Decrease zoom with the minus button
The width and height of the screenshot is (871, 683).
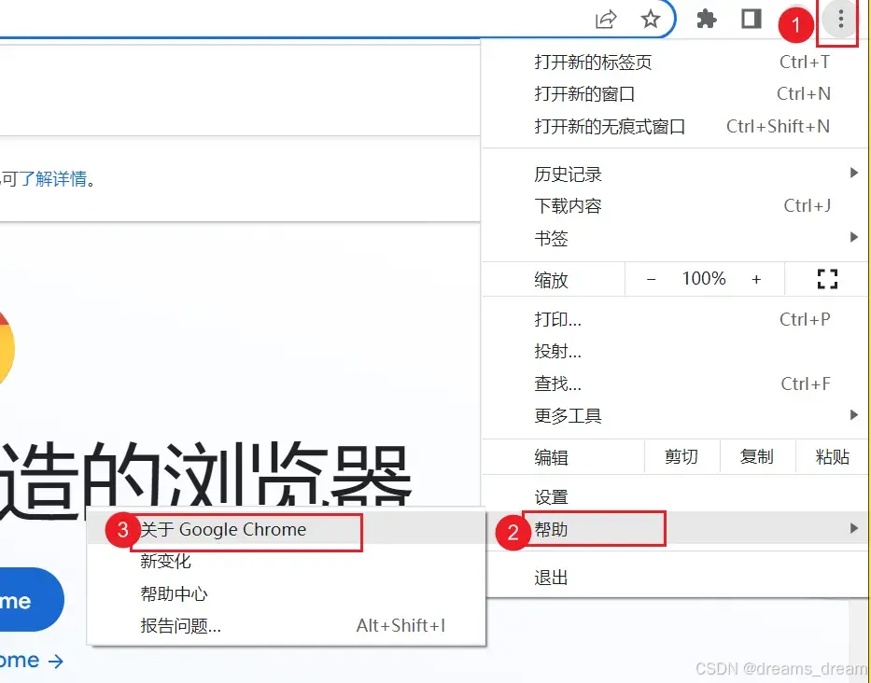coord(651,279)
